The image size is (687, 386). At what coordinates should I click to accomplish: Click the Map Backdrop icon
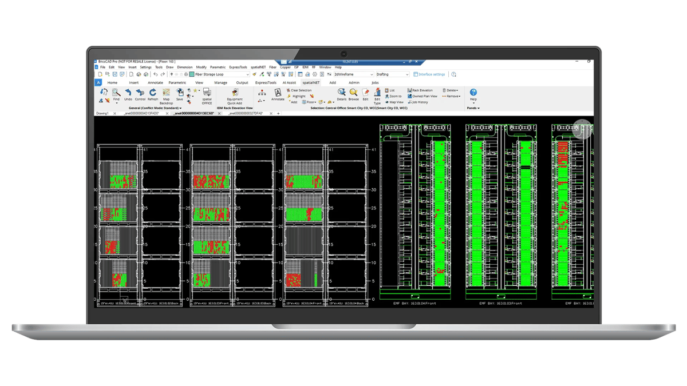point(166,94)
